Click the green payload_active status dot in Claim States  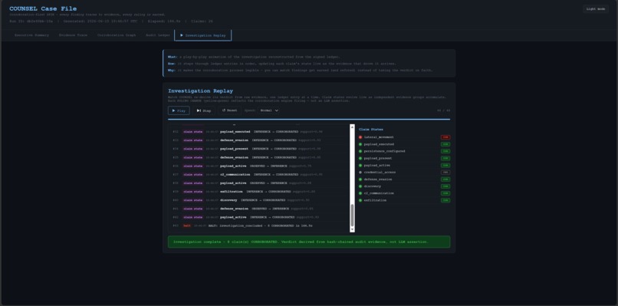click(x=360, y=165)
